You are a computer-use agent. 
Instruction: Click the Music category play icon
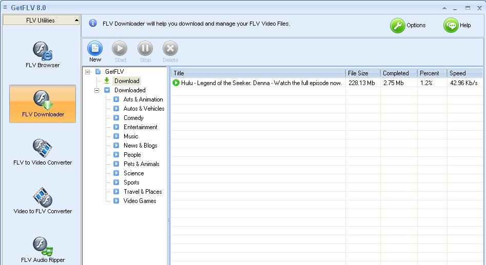116,136
